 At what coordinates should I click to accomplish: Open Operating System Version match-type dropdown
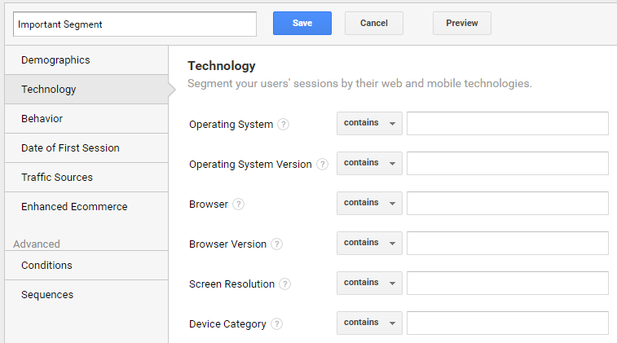coord(369,163)
